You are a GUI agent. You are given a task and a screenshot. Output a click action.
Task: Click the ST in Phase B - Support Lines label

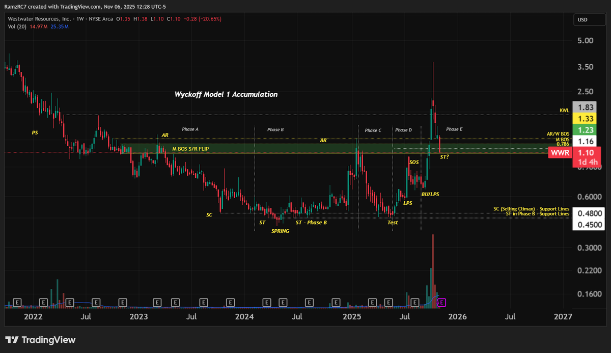coord(538,213)
